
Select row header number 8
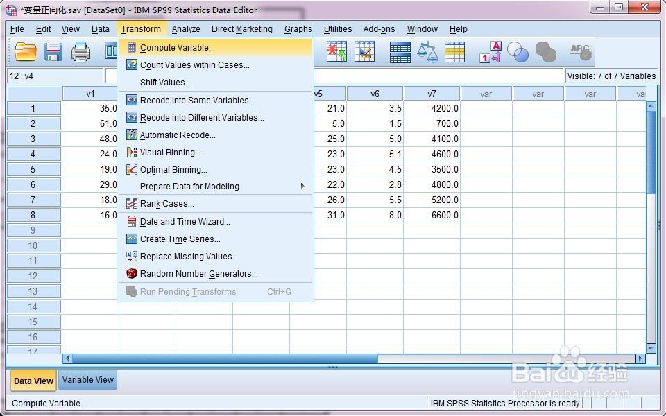33,215
